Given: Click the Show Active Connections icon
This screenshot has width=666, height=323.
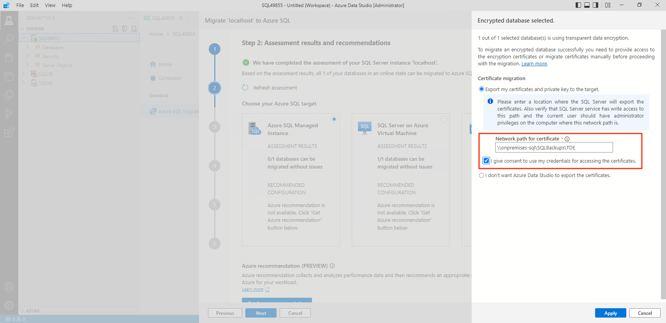Looking at the screenshot, I should click(134, 29).
